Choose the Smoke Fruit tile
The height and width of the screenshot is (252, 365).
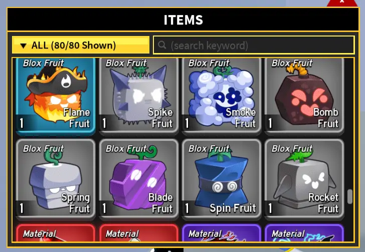point(222,96)
